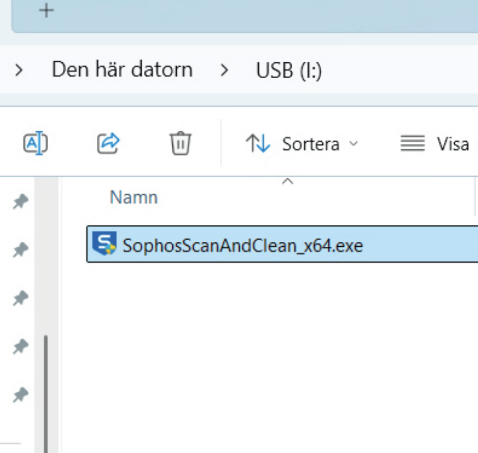Open a new tab with the plus button
478x453 pixels.
[46, 11]
